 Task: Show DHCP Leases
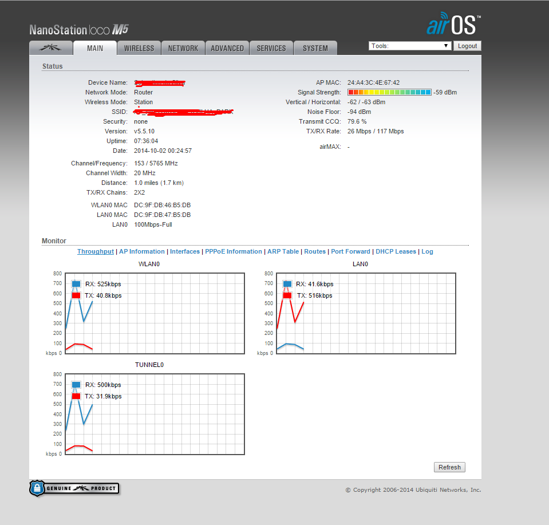pyautogui.click(x=396, y=251)
